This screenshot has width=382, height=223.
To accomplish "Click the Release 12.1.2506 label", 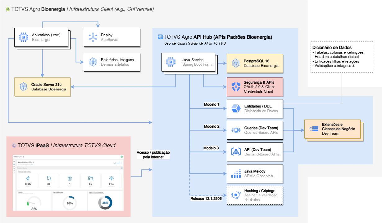I will (206, 199).
